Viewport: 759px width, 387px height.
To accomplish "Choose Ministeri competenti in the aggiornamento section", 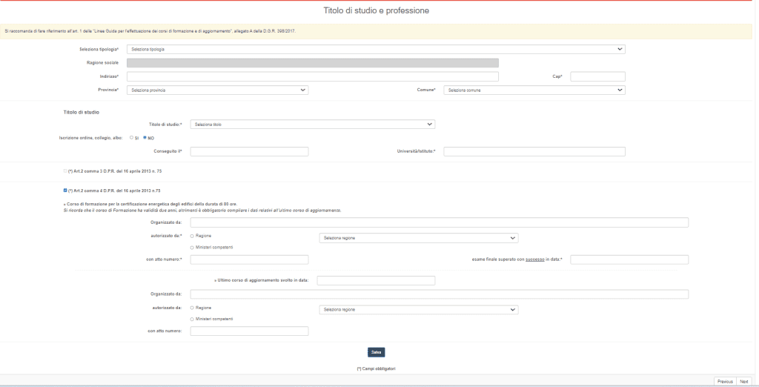I will (x=193, y=319).
